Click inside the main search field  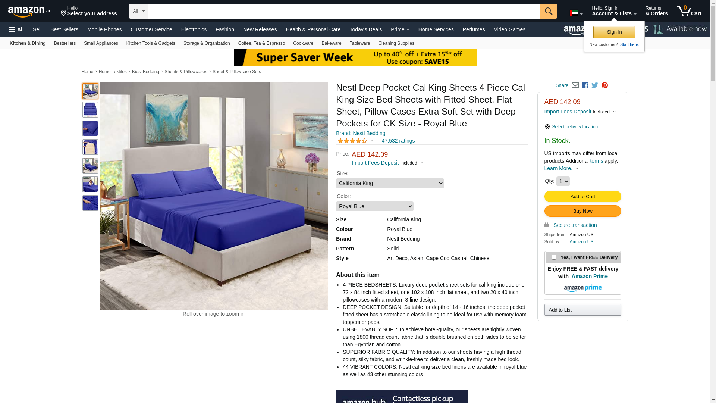pyautogui.click(x=344, y=11)
